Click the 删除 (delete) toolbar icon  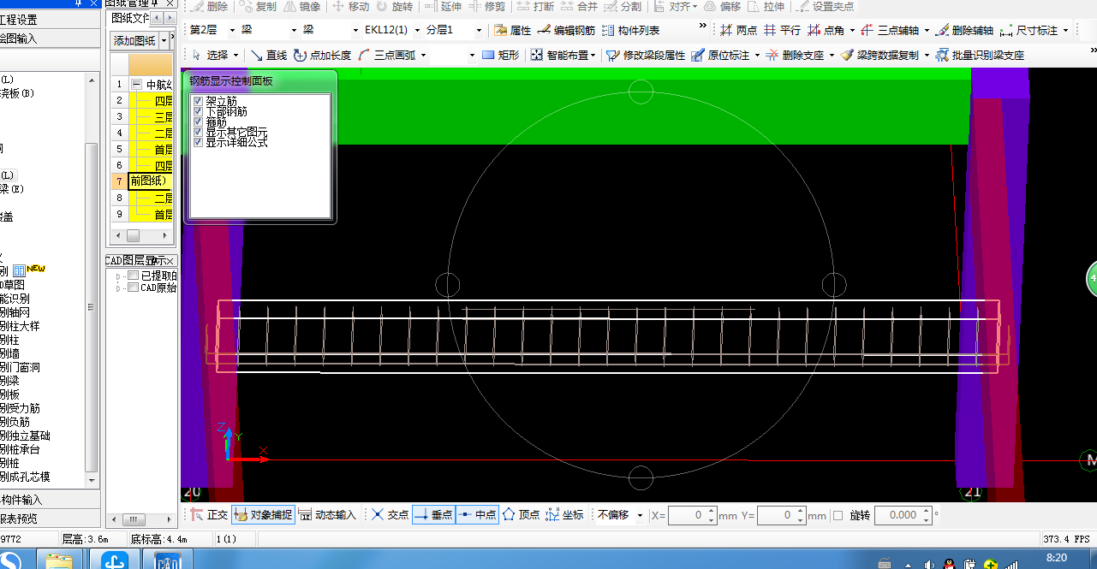pos(209,6)
